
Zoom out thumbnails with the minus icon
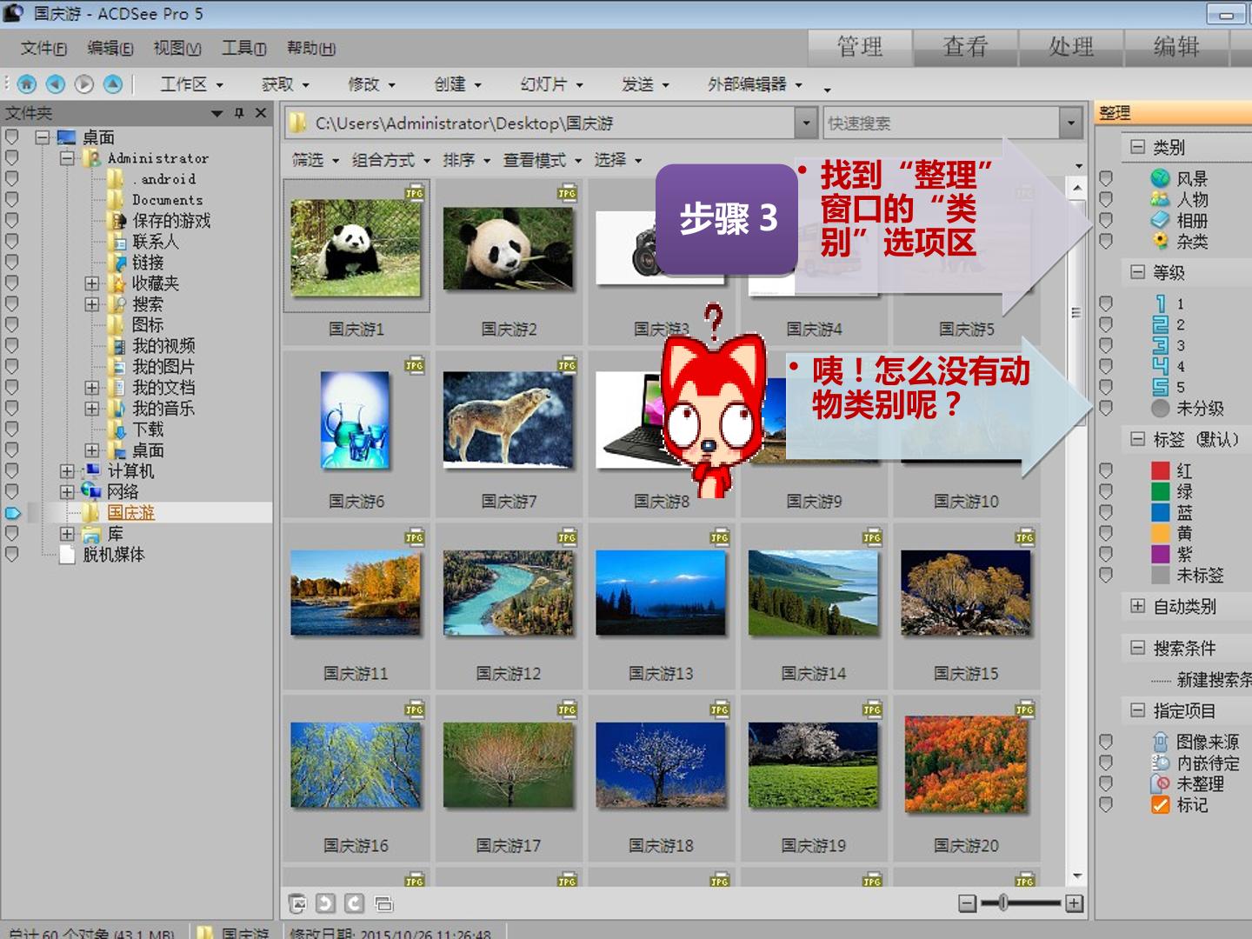coord(967,903)
